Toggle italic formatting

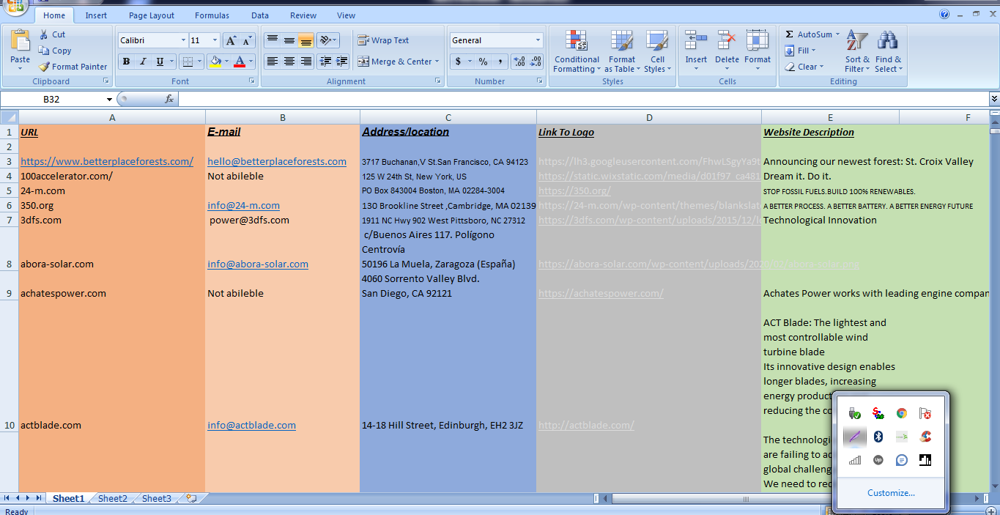point(142,61)
